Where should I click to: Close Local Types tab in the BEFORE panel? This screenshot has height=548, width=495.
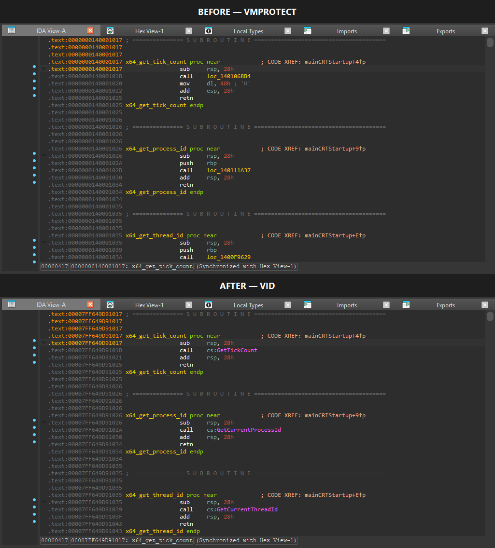pyautogui.click(x=288, y=31)
